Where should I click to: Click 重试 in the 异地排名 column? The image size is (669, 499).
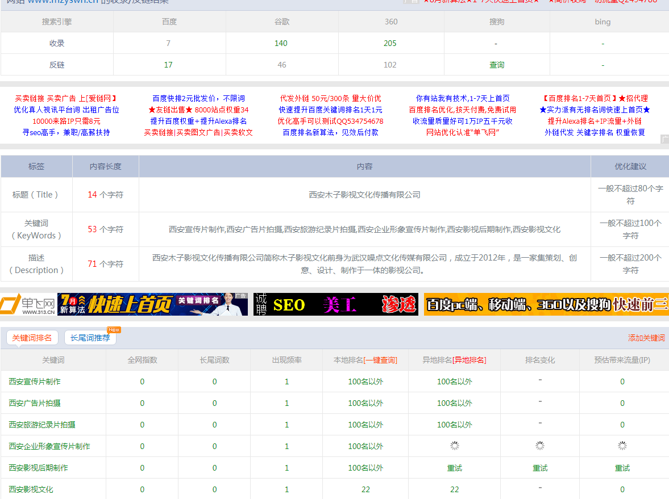pos(454,468)
